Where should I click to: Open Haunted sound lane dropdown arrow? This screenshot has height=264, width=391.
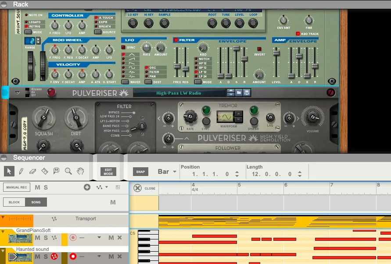tap(99, 256)
